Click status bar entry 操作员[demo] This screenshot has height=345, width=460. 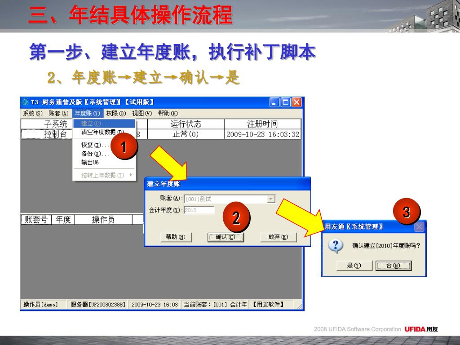tap(44, 305)
